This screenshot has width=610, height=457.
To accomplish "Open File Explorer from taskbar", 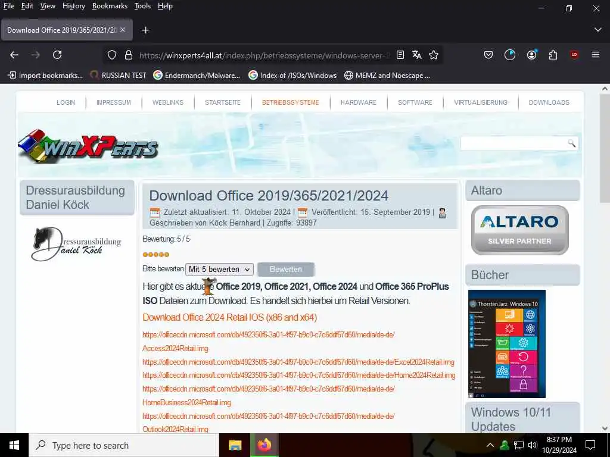I will tap(235, 445).
